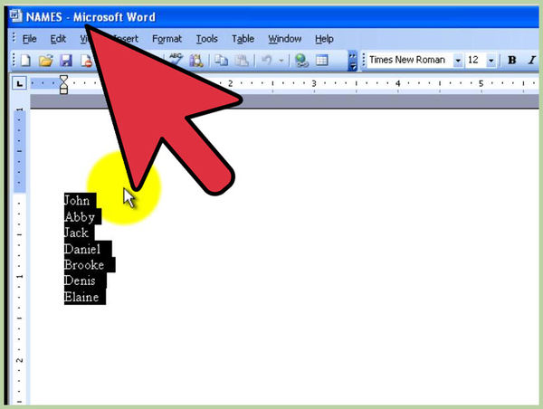543x409 pixels.
Task: Create a new blank document
Action: pos(26,61)
